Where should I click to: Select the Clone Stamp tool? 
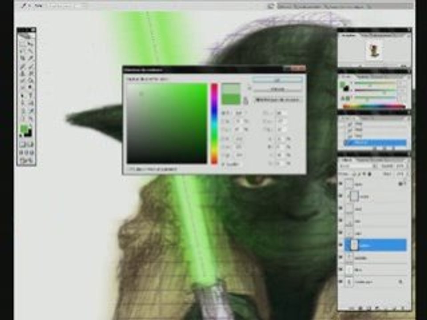(23, 73)
